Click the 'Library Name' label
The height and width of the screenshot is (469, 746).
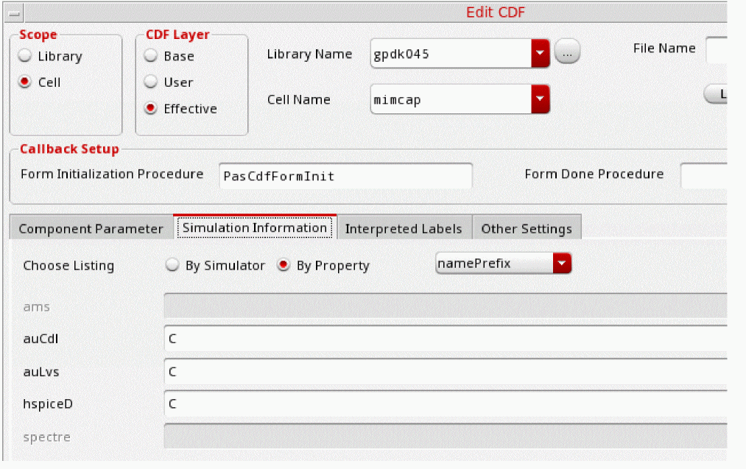tap(309, 54)
